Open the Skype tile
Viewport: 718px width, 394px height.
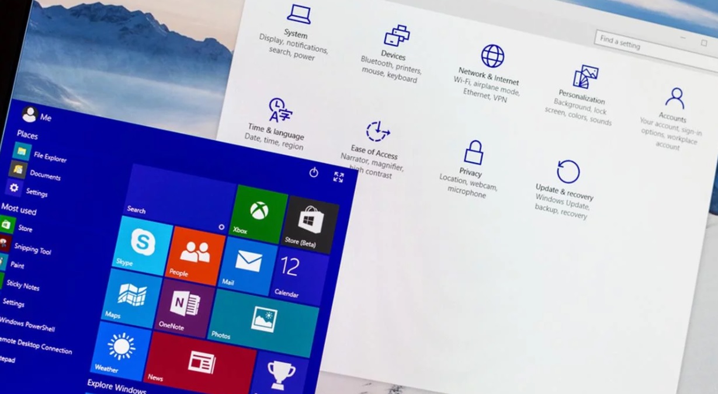point(142,244)
